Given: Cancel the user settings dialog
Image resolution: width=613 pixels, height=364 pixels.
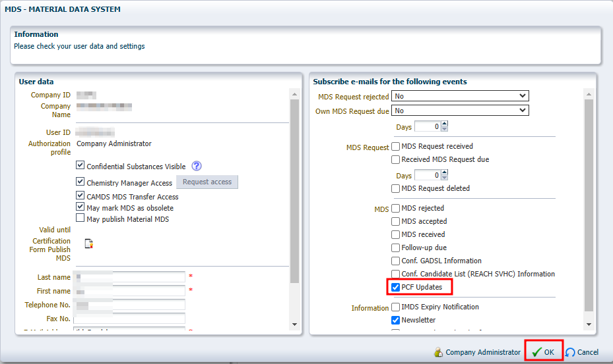Looking at the screenshot, I should click(x=582, y=352).
